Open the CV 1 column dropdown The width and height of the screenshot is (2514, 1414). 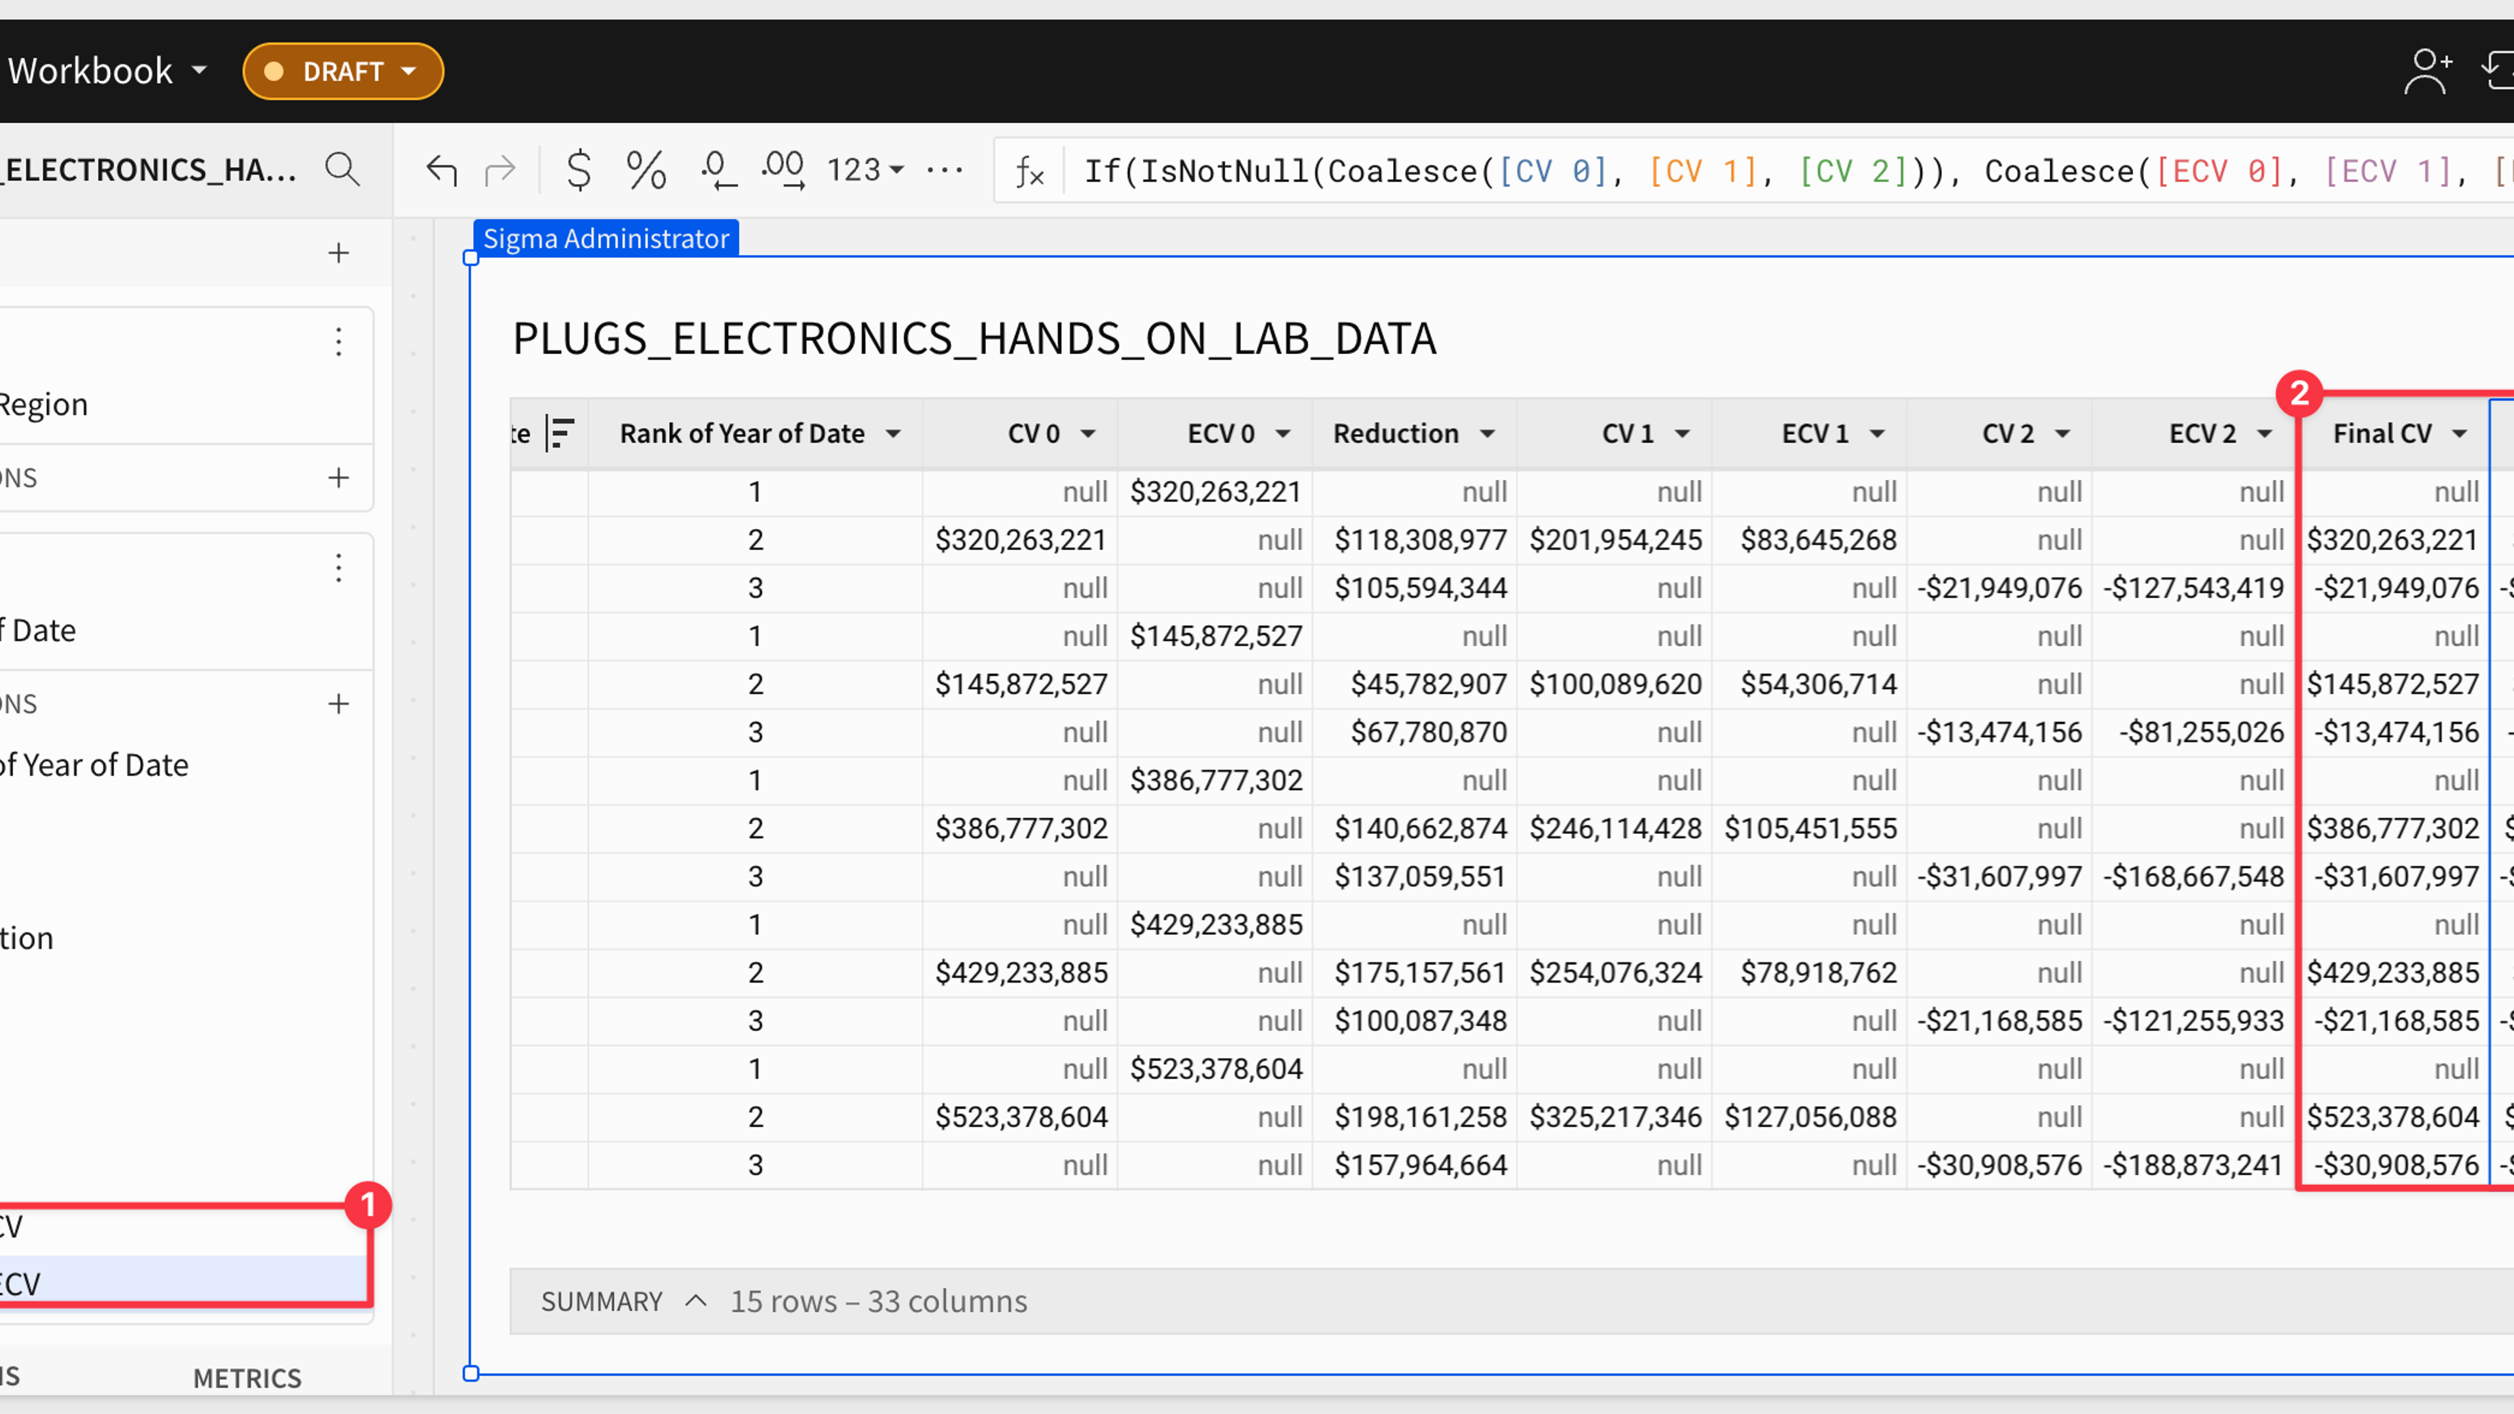1683,433
